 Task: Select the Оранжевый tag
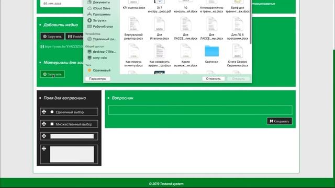coord(99,70)
